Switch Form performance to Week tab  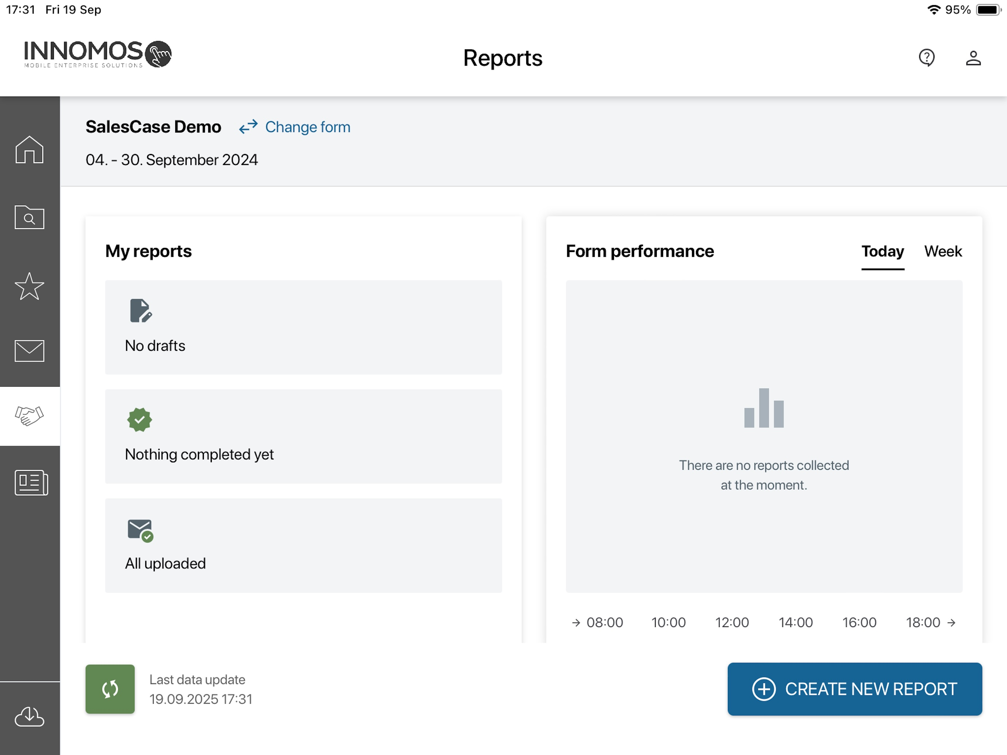click(x=943, y=252)
